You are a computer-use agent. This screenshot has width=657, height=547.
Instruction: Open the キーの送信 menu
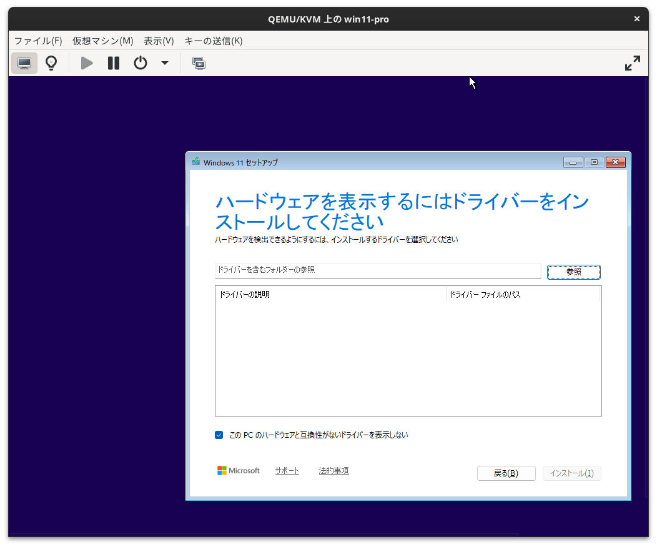213,41
